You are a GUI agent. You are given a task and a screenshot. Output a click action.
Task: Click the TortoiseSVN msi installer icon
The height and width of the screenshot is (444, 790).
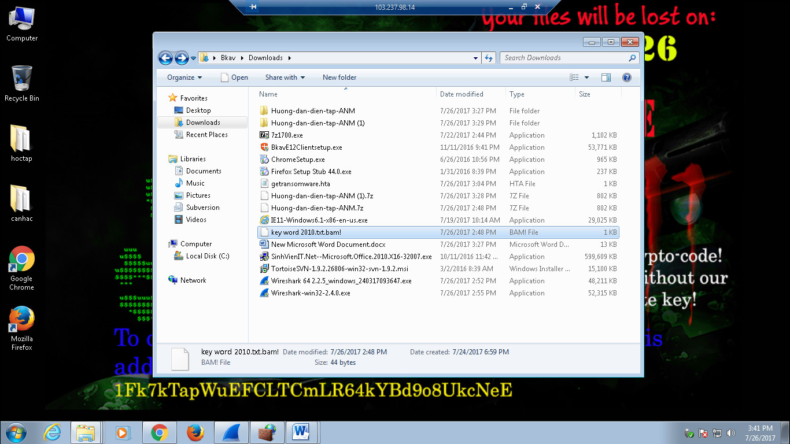[x=264, y=269]
